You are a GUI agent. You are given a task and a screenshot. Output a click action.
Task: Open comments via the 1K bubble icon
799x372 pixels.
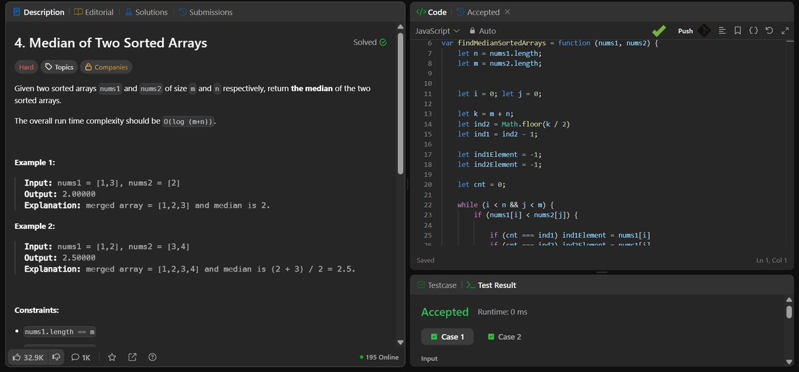tap(75, 357)
